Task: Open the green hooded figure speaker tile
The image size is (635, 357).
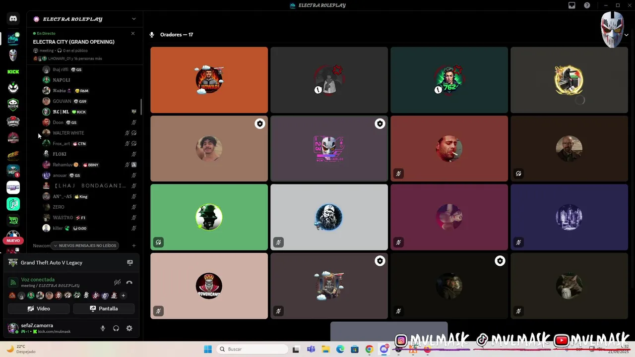Action: pos(209,217)
